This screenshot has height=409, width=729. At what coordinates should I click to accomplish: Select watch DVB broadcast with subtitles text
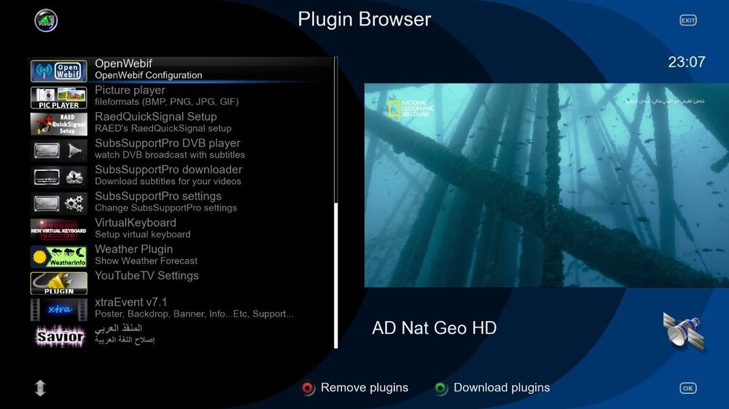pyautogui.click(x=170, y=154)
